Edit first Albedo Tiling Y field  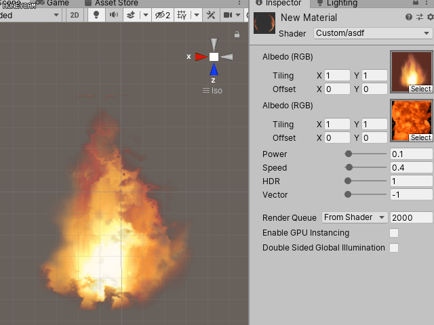tap(374, 75)
